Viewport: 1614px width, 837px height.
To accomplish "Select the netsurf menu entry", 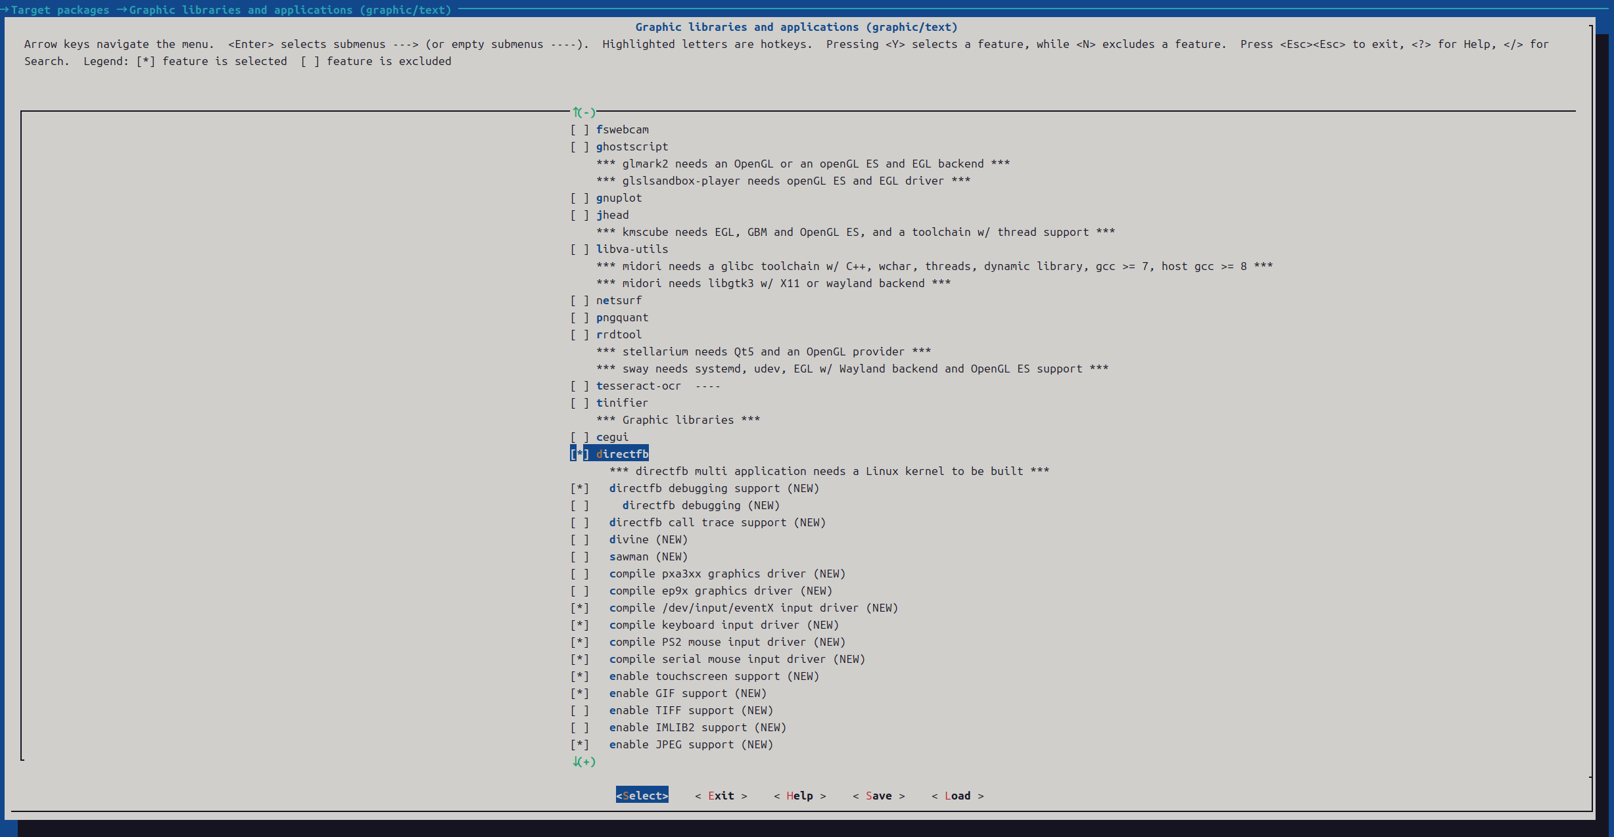I will [618, 300].
